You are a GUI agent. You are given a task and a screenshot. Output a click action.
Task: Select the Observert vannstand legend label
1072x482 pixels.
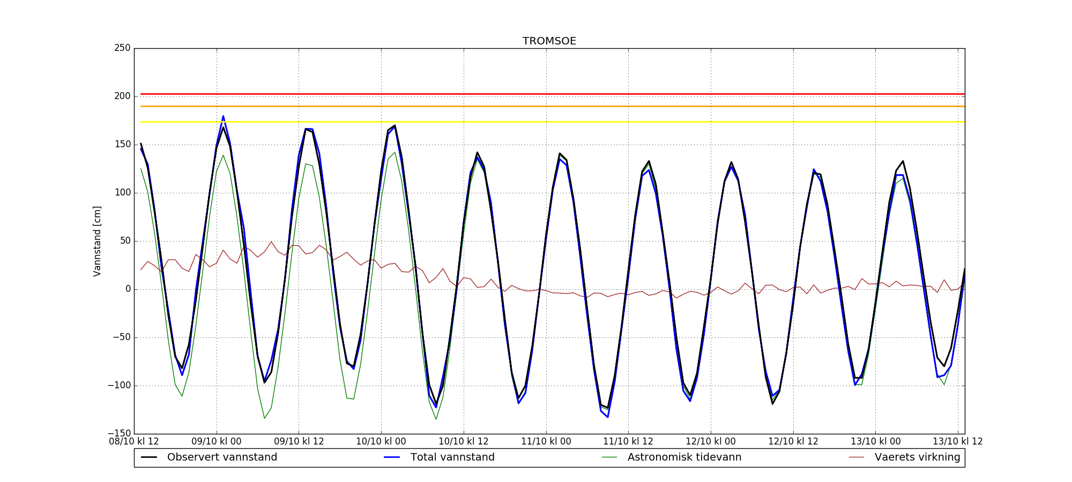222,457
